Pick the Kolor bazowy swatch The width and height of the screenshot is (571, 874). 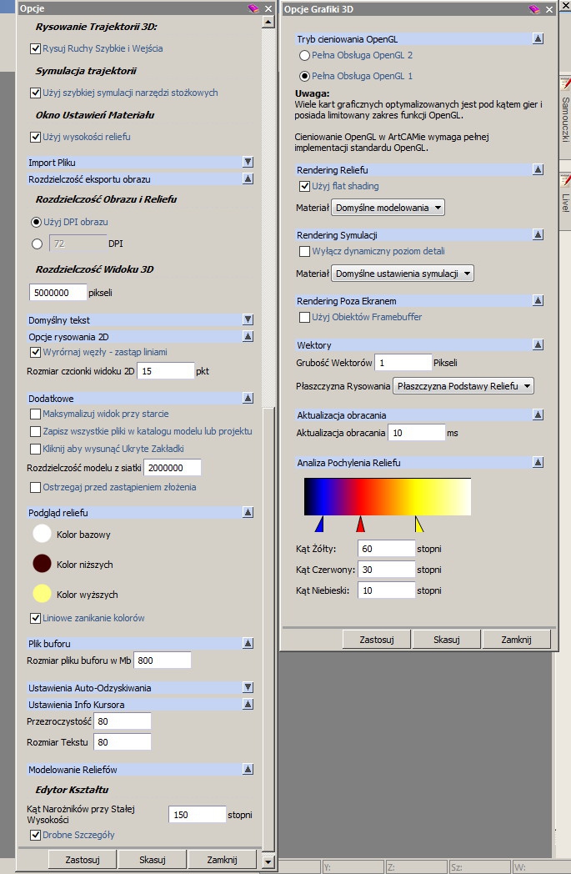(43, 534)
